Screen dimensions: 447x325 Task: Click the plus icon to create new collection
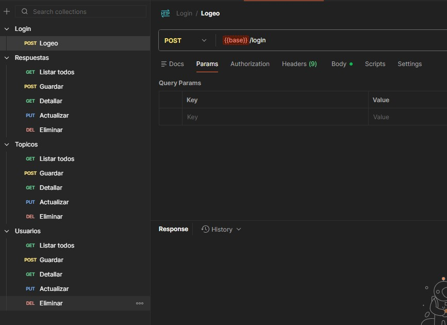(7, 11)
